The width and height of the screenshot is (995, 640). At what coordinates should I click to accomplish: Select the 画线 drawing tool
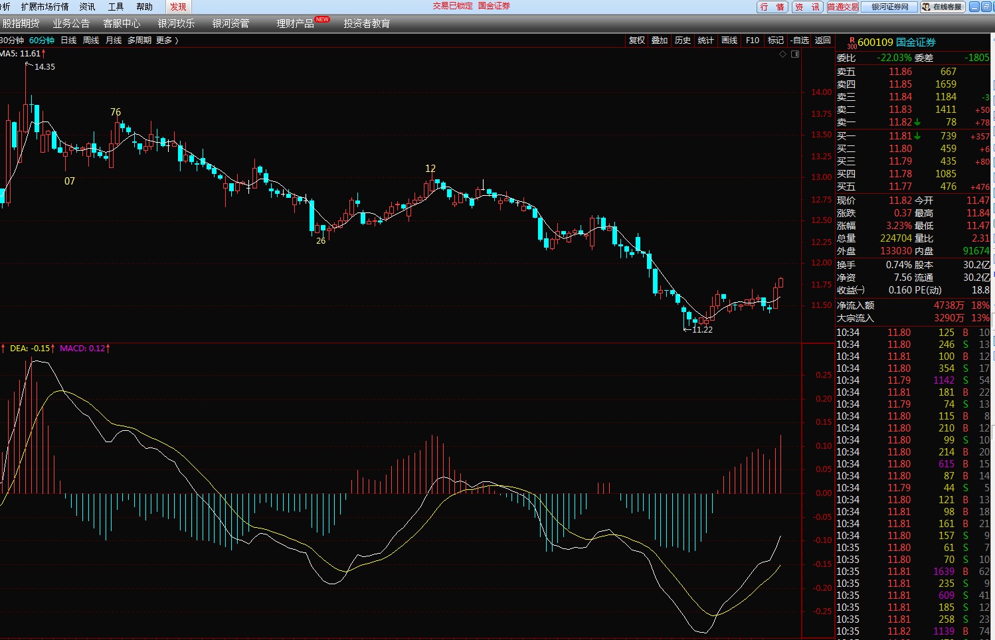[x=729, y=40]
